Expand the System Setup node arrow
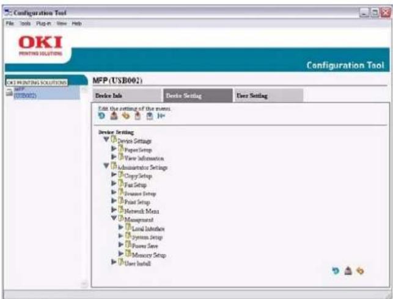This screenshot has height=299, width=393. click(x=121, y=236)
